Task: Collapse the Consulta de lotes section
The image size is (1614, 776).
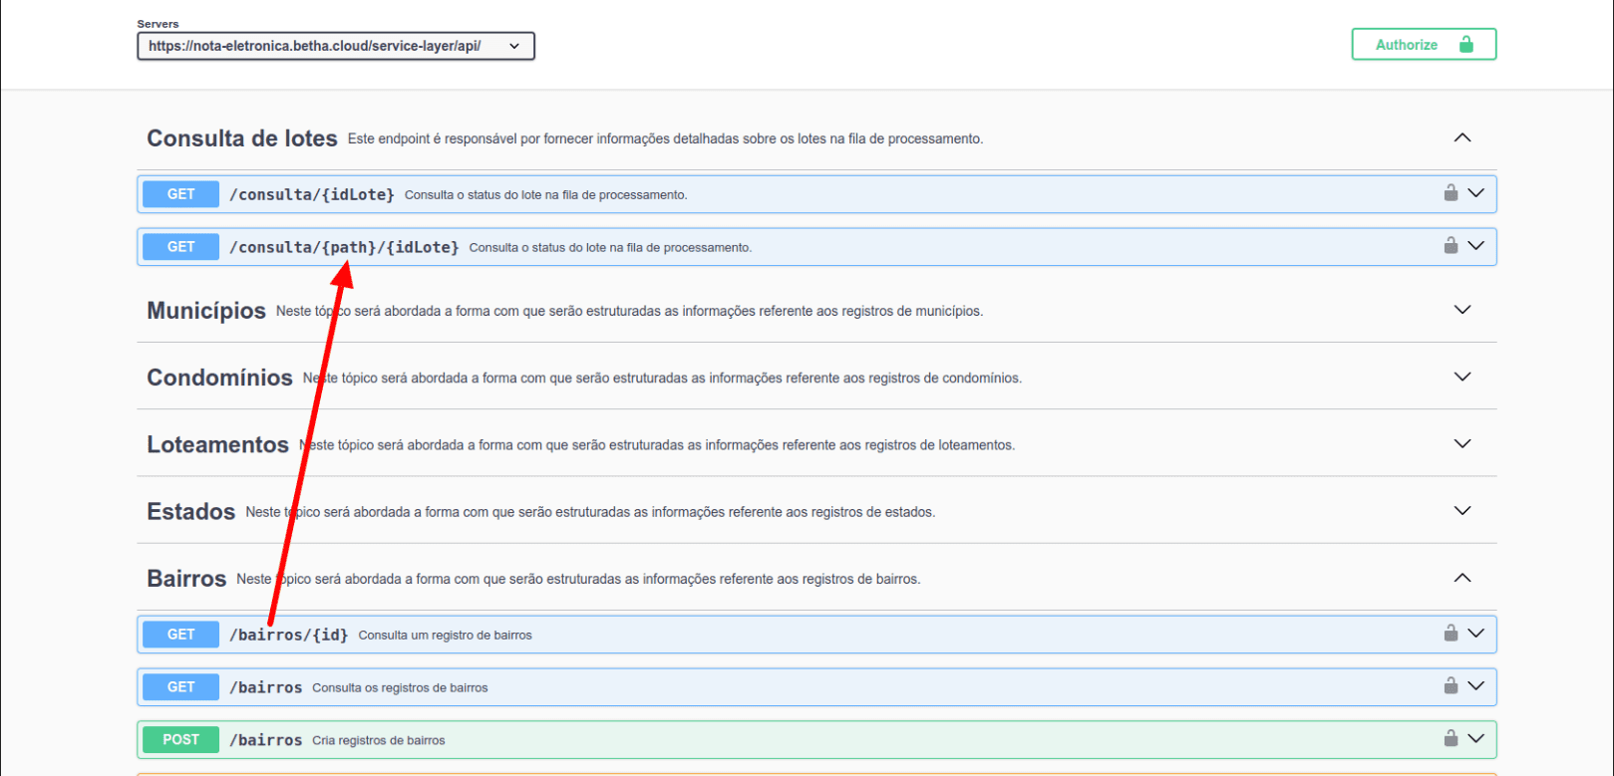Action: tap(1462, 137)
